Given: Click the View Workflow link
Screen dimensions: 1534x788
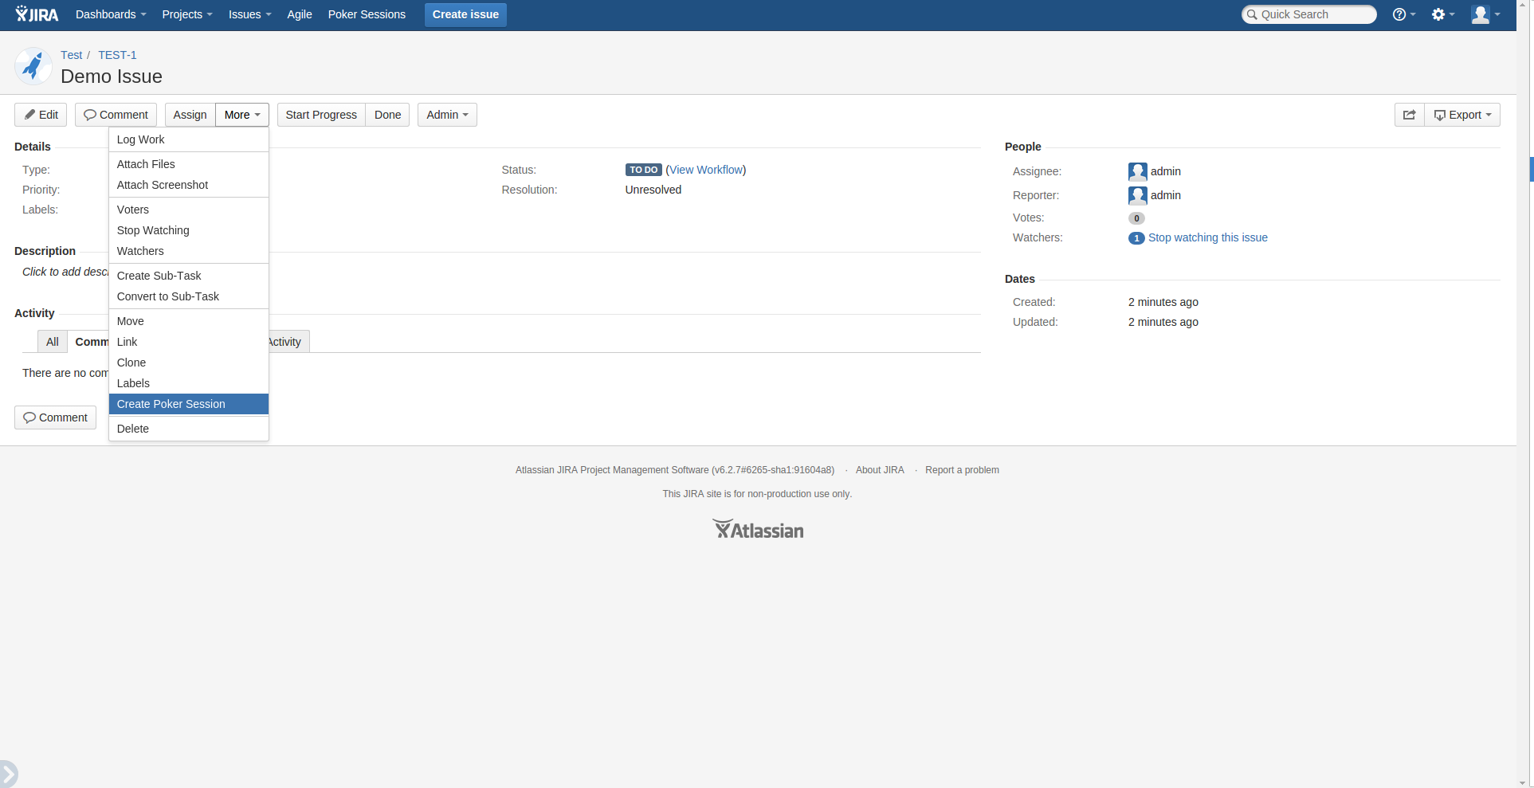Looking at the screenshot, I should (706, 170).
